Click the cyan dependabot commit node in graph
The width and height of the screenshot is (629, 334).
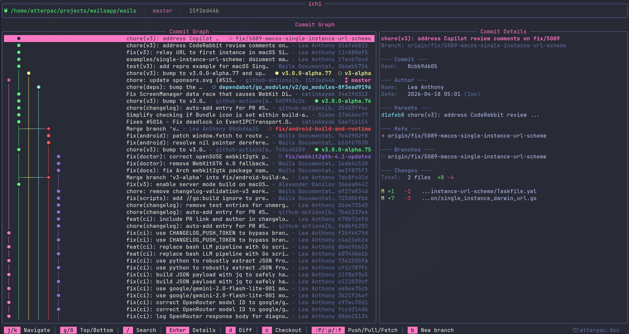point(39,87)
